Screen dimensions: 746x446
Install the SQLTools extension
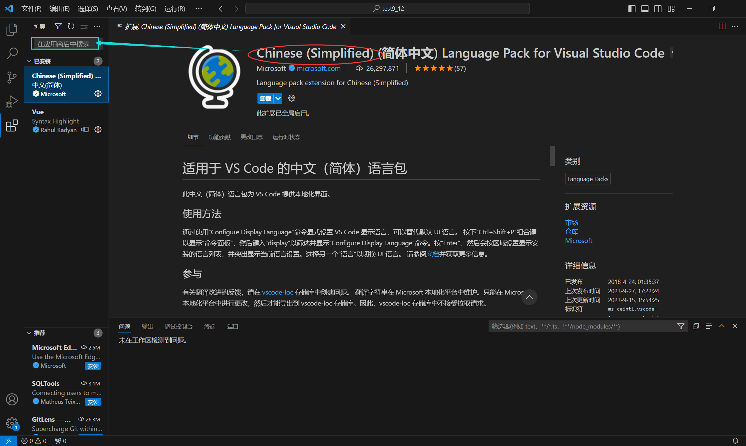coord(93,402)
